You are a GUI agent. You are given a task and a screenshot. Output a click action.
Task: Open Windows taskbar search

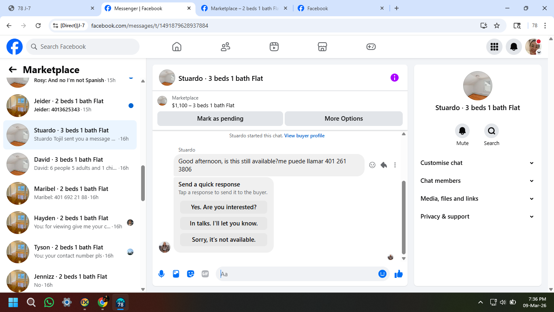(31, 302)
